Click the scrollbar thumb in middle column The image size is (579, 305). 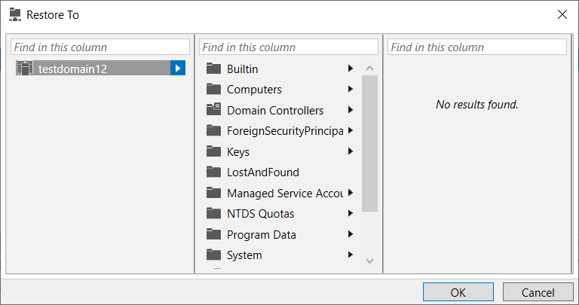369,143
